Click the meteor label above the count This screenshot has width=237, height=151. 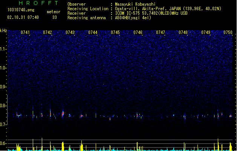(x=54, y=12)
